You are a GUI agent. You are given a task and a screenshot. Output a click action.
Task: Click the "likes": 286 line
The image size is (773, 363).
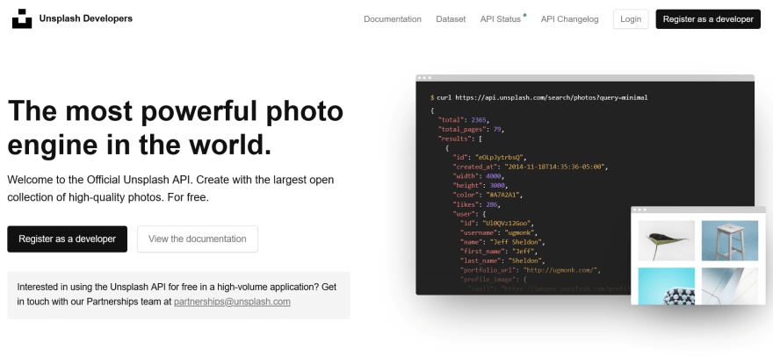(x=477, y=204)
